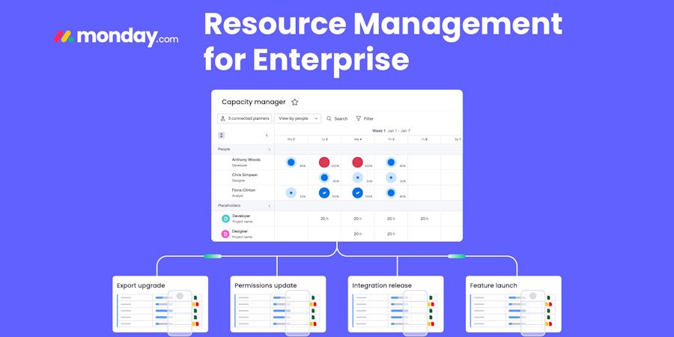Open Fiona Clinton's Tuesday 100% checkmark circle
The height and width of the screenshot is (337, 674).
click(324, 193)
